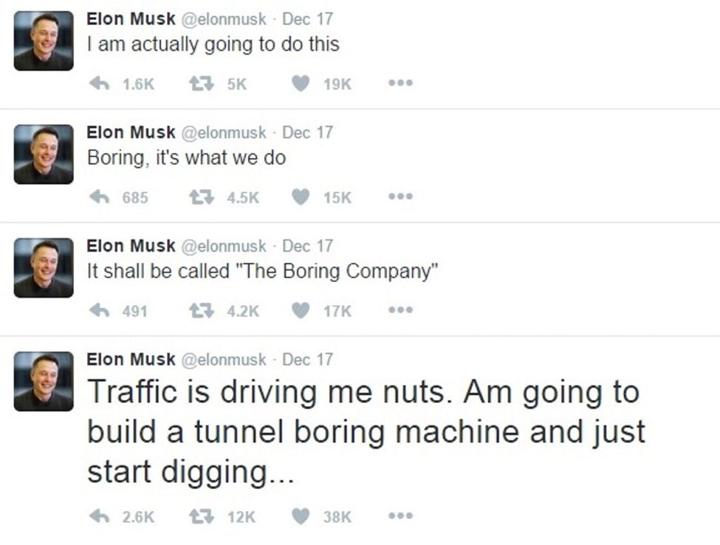
Task: Reply to the "I am actually going to do this" tweet
Action: [99, 84]
